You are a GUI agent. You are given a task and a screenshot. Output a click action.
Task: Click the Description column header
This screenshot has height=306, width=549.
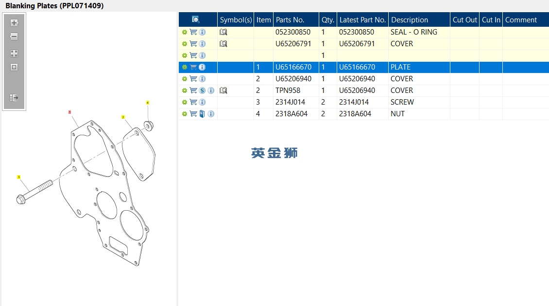tap(410, 20)
